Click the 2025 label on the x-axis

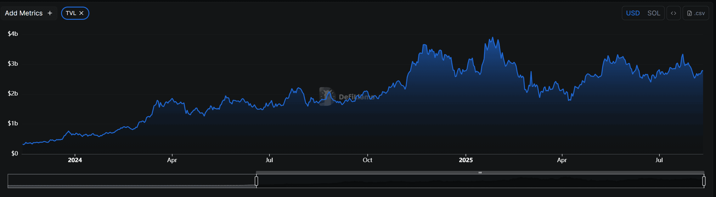pos(465,160)
